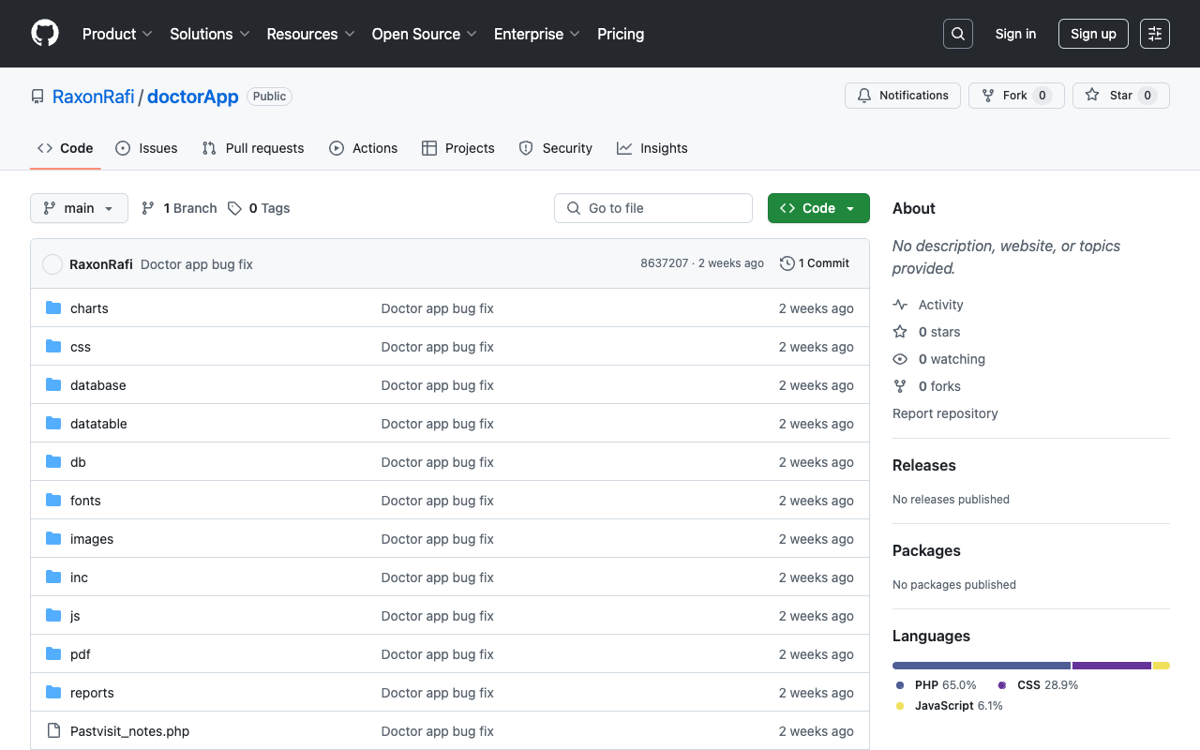Screen dimensions: 1200x750
Task: Open commit hash 8637207
Action: (665, 263)
